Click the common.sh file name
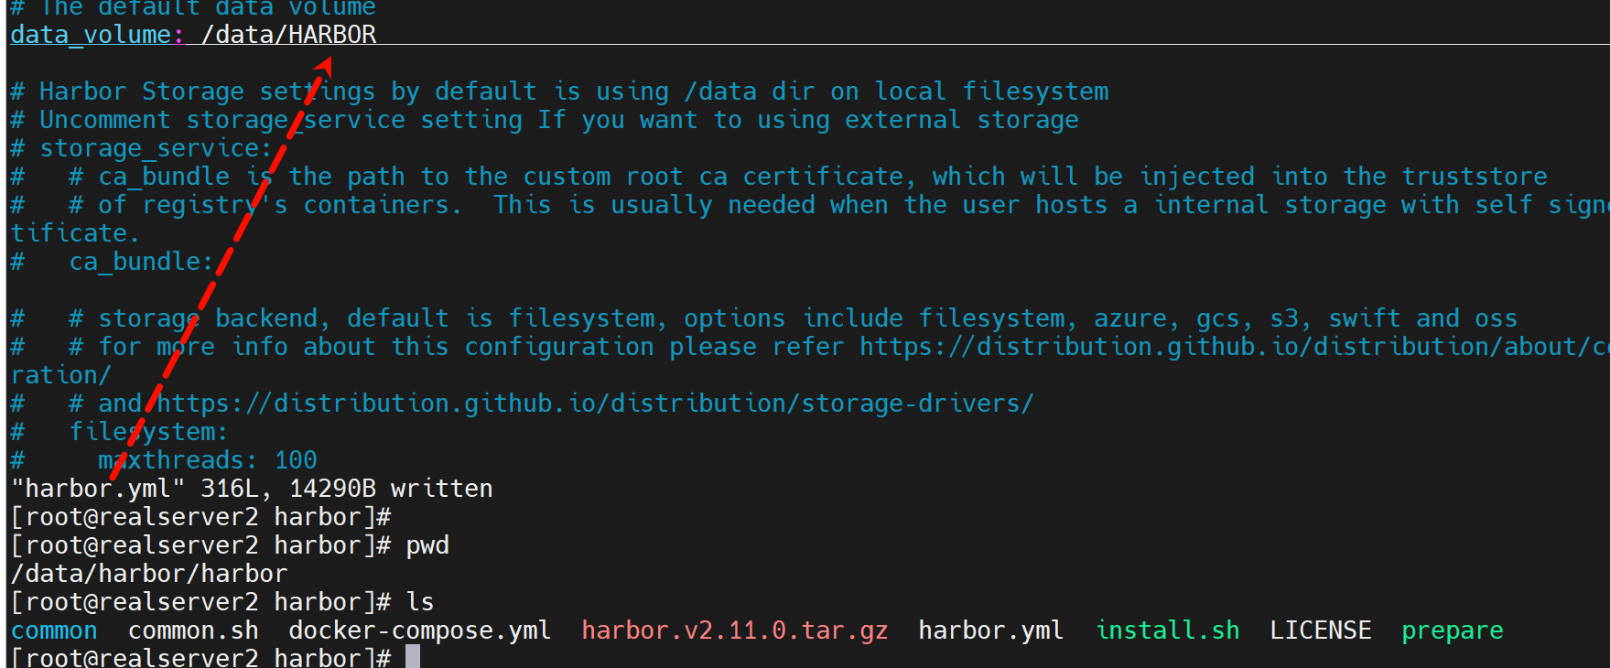This screenshot has width=1610, height=668. coord(193,630)
